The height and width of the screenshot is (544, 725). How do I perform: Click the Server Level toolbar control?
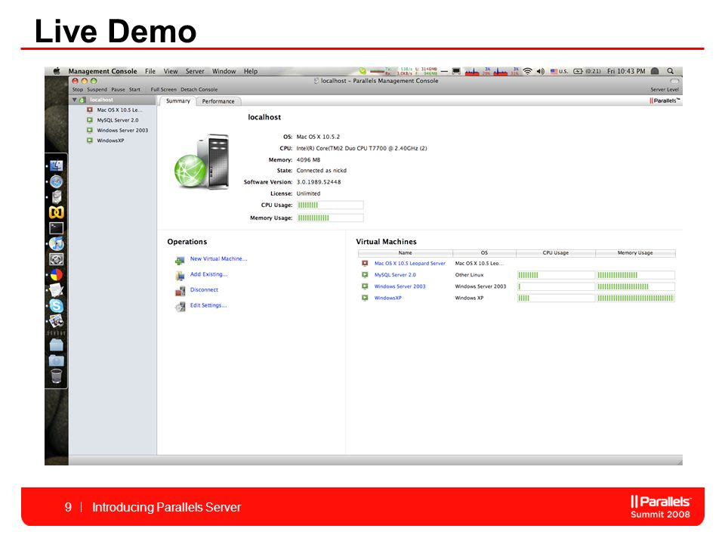pos(665,90)
